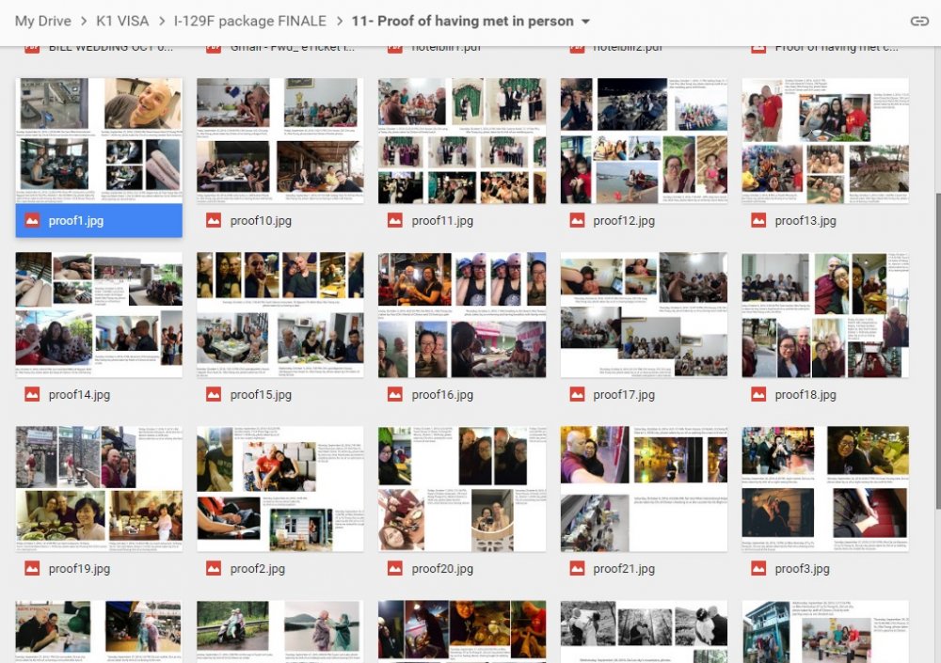Viewport: 941px width, 663px height.
Task: Select the proof17.jpg thumbnail preview
Action: point(644,314)
